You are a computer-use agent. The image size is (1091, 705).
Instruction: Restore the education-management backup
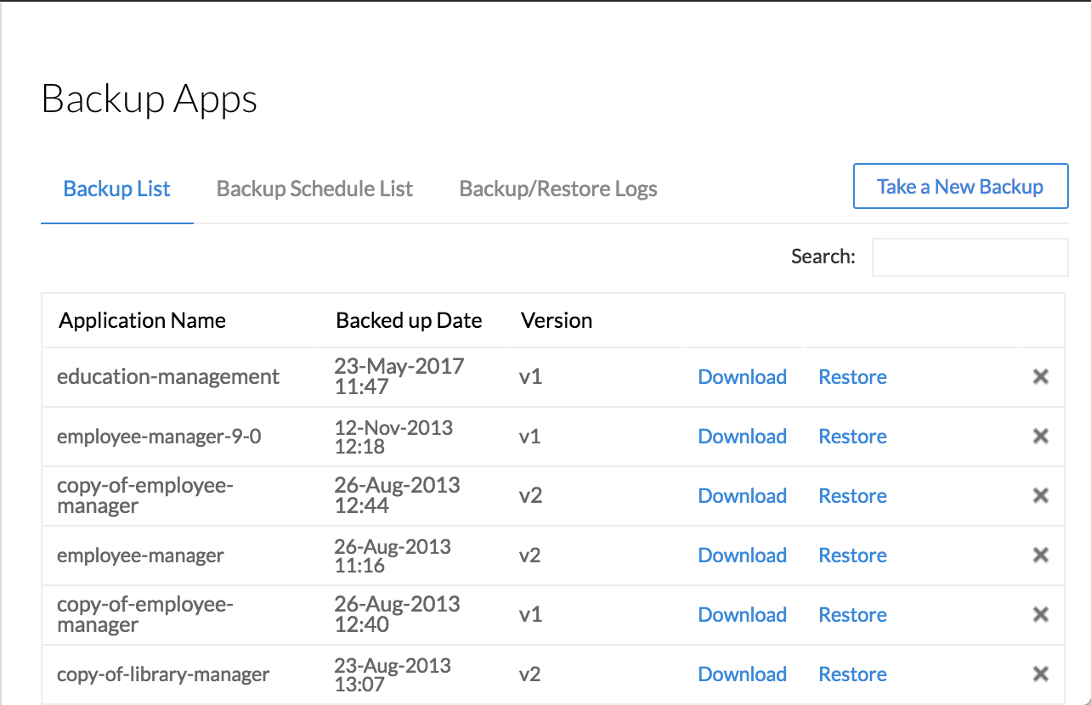pyautogui.click(x=852, y=376)
